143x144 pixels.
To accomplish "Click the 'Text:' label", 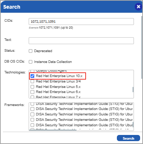I will [8, 40].
